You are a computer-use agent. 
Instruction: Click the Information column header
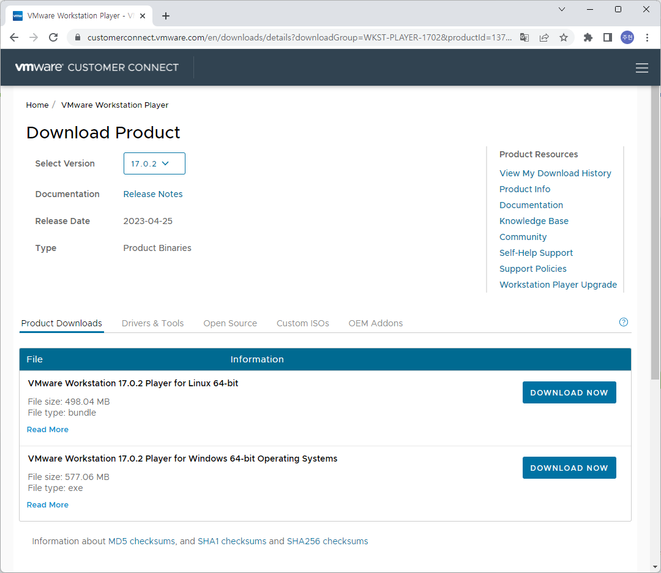pyautogui.click(x=257, y=359)
